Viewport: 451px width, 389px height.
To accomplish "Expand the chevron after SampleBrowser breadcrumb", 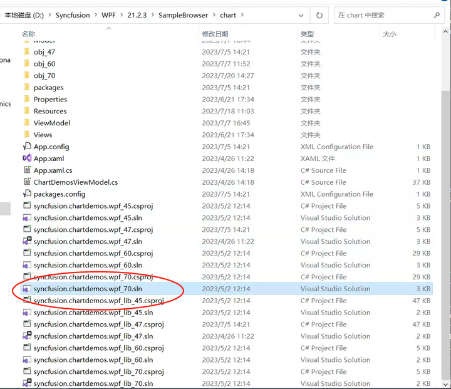I will coord(214,15).
